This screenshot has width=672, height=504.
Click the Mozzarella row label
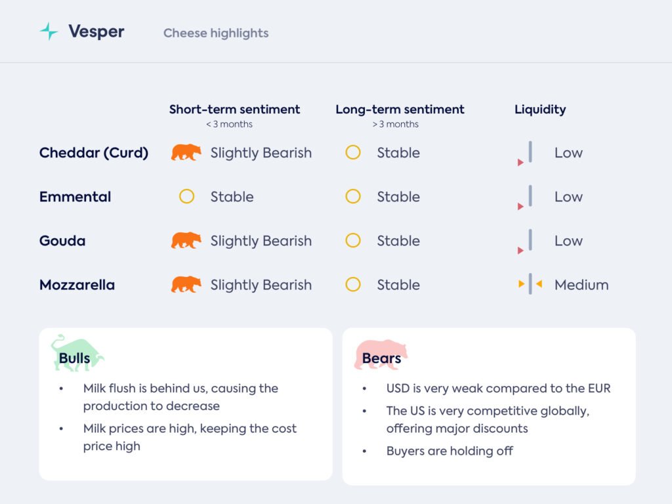tap(77, 285)
